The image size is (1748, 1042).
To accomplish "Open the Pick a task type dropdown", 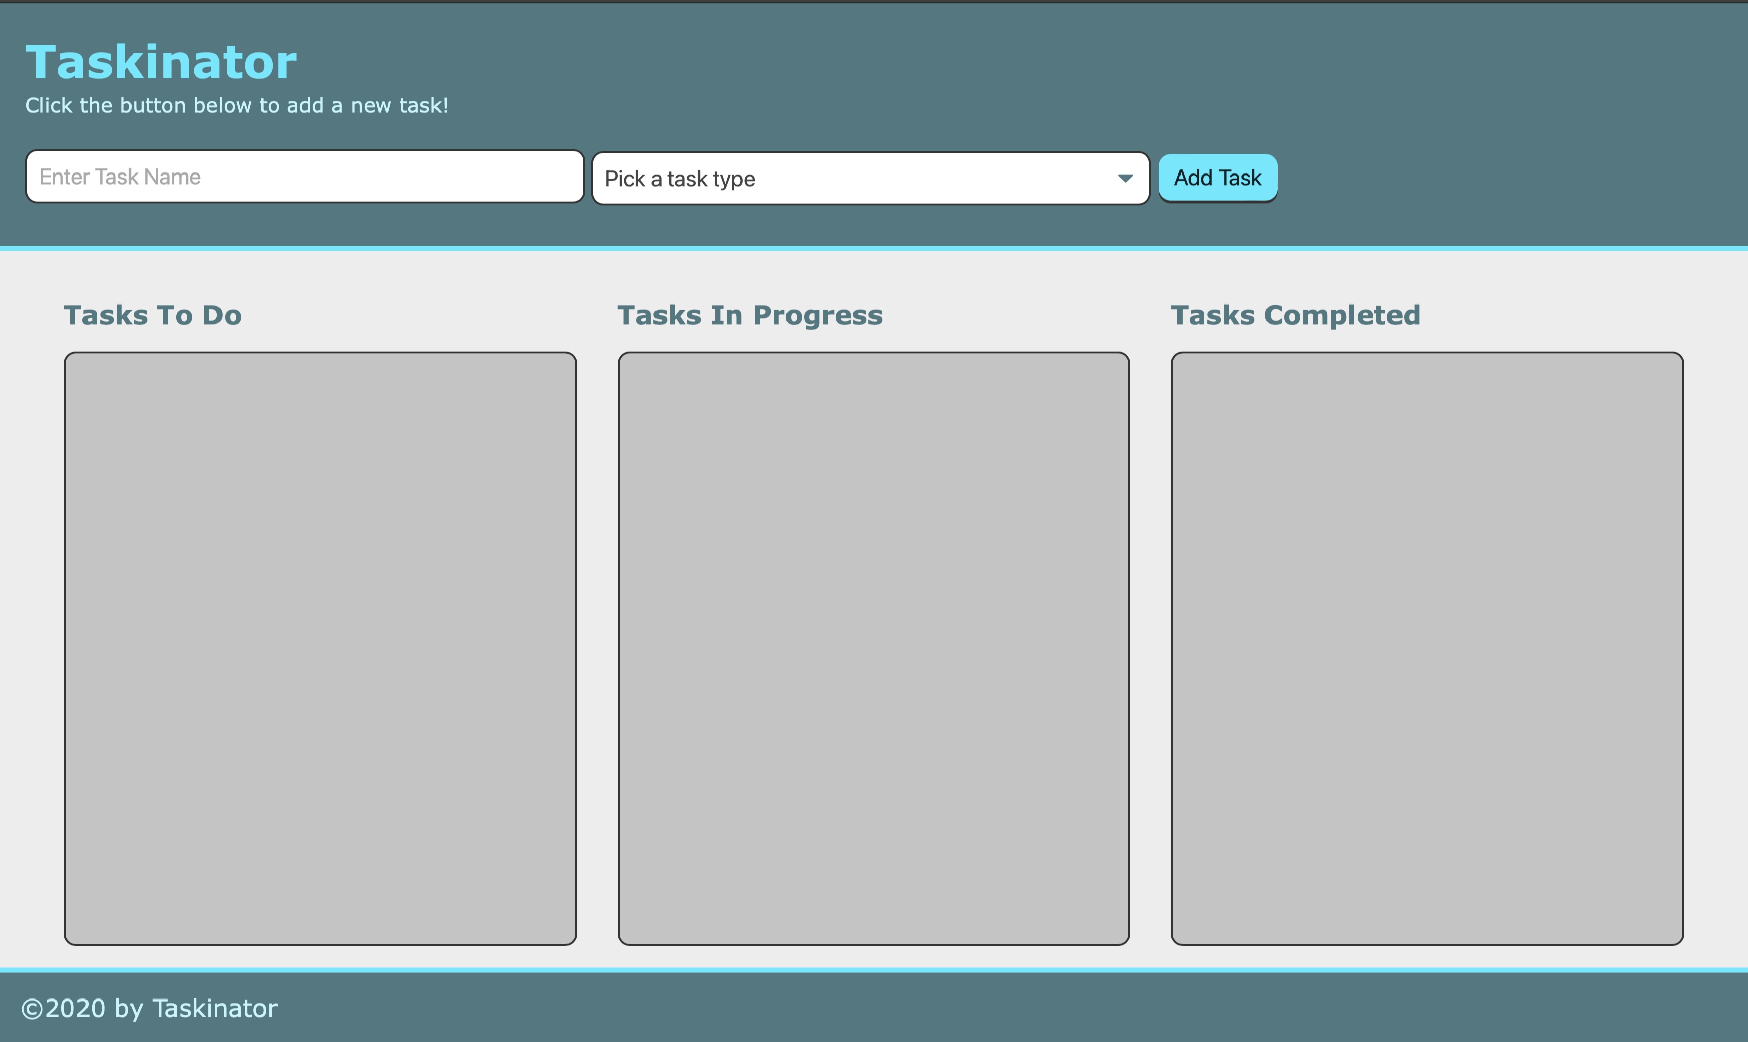I will [x=870, y=179].
